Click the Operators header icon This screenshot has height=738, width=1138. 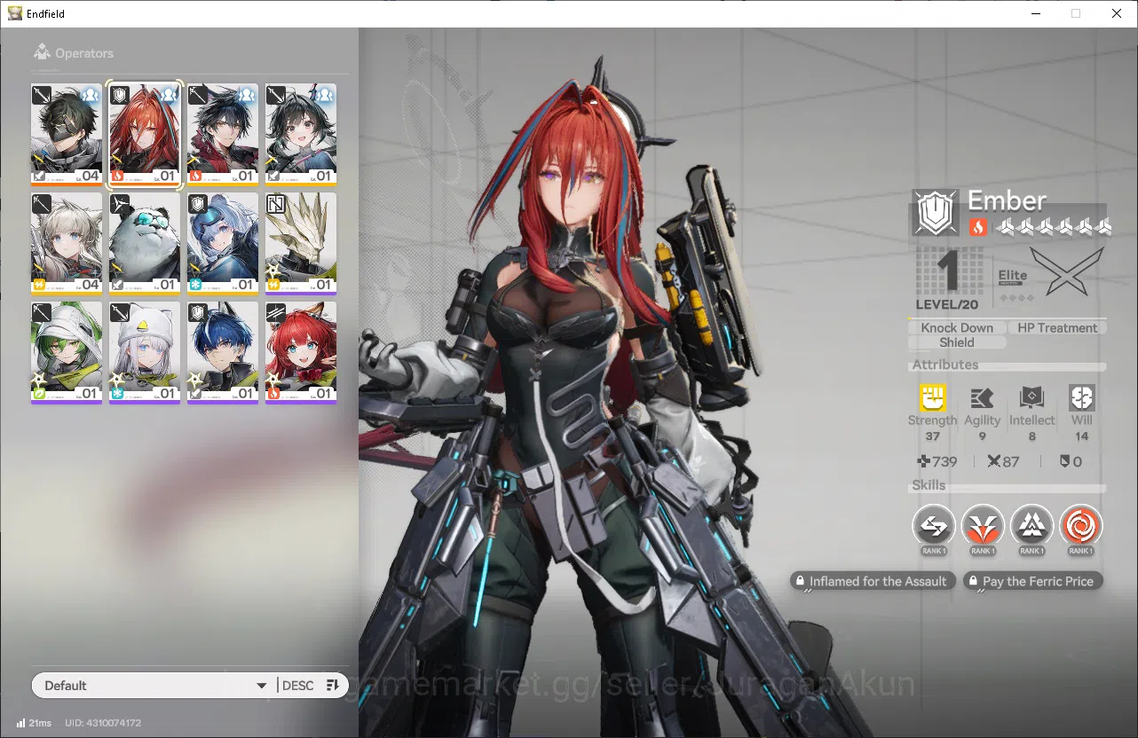point(41,52)
